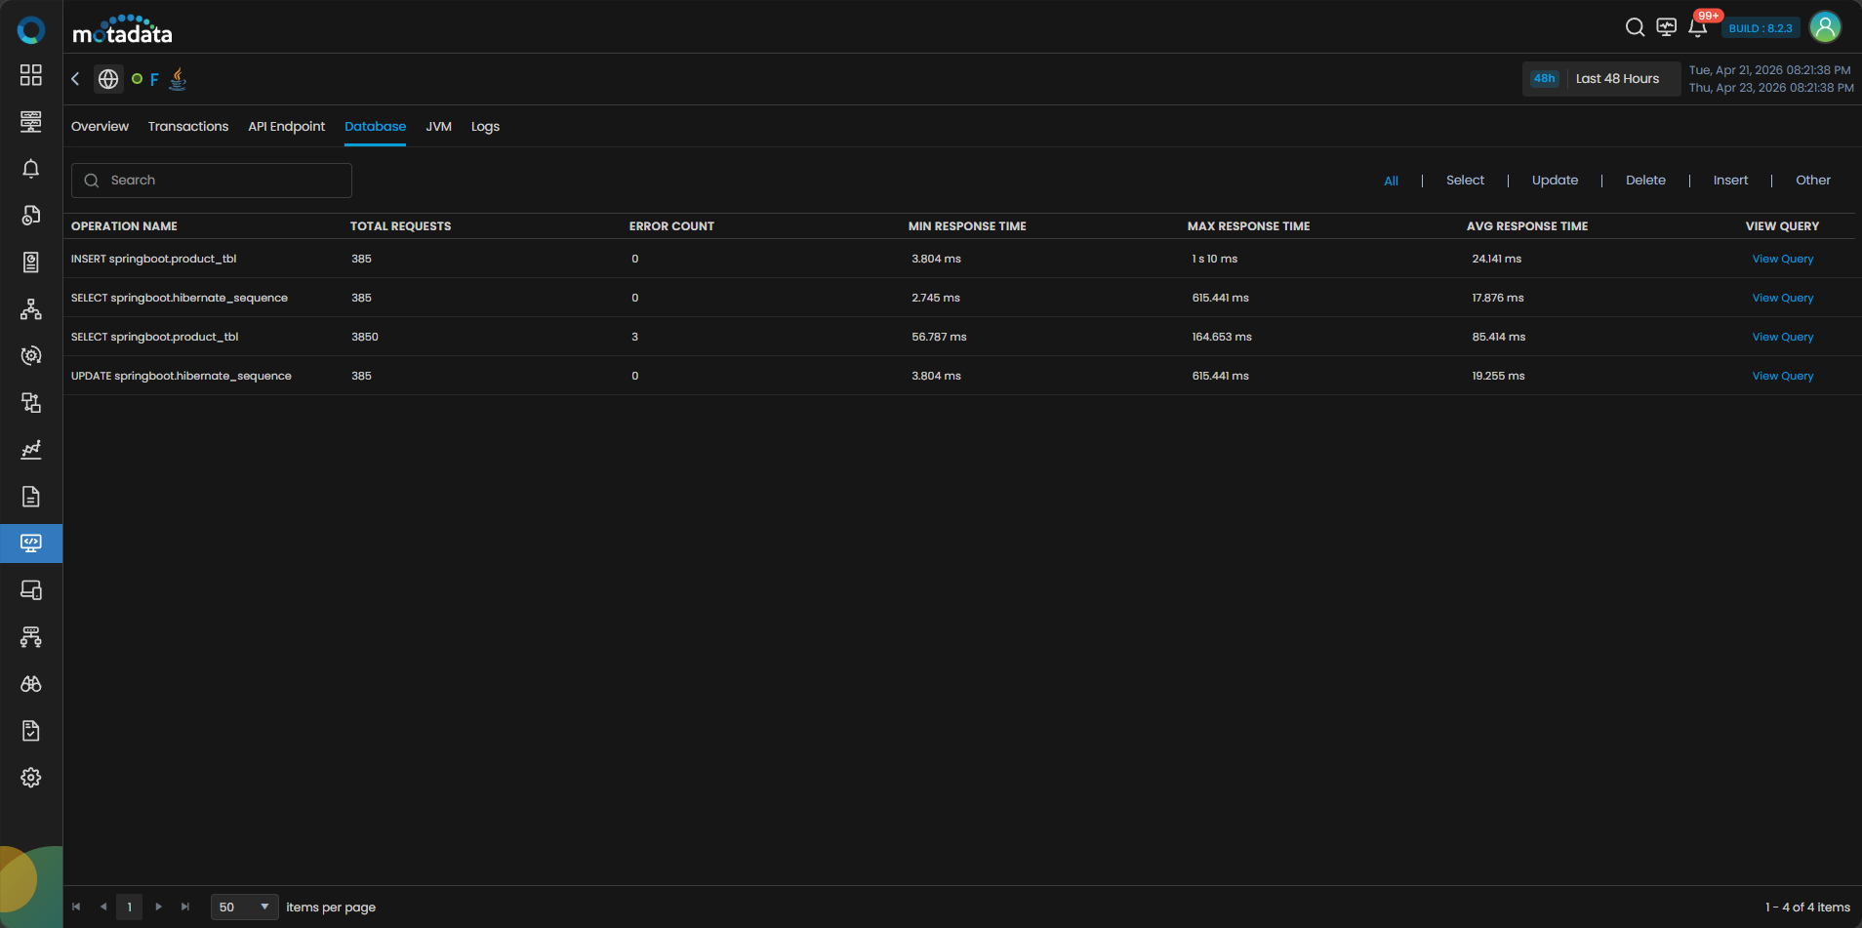Click the monitor icon in top header
This screenshot has width=1862, height=928.
pos(1667,27)
